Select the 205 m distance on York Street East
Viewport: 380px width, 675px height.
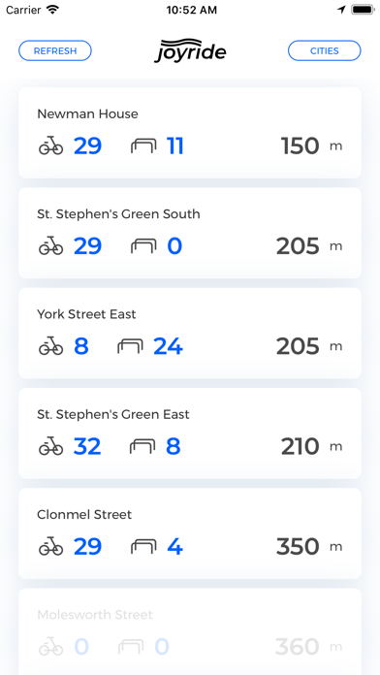[x=309, y=346]
